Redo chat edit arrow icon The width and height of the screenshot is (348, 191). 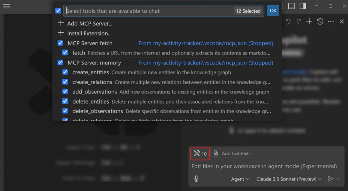299,22
